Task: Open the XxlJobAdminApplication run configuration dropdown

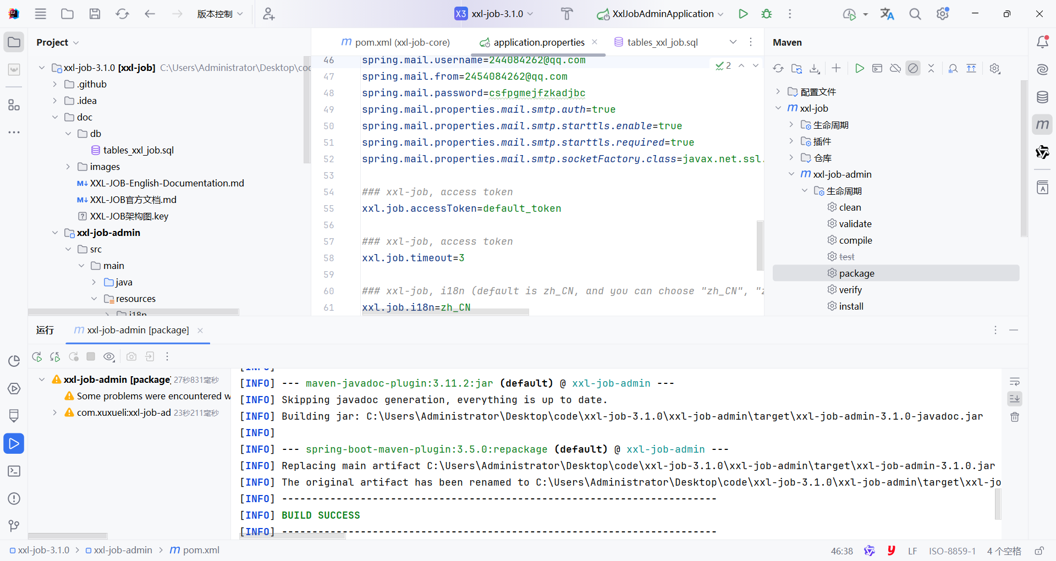Action: 721,14
